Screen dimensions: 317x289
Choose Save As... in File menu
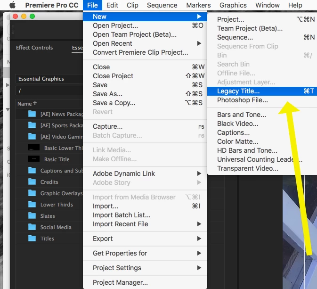tap(145, 94)
